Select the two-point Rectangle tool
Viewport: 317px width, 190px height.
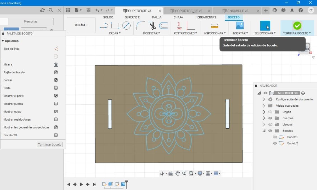115,26
